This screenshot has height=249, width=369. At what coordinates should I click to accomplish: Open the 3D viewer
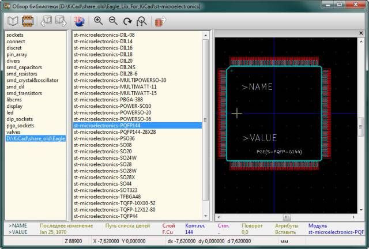(79, 21)
